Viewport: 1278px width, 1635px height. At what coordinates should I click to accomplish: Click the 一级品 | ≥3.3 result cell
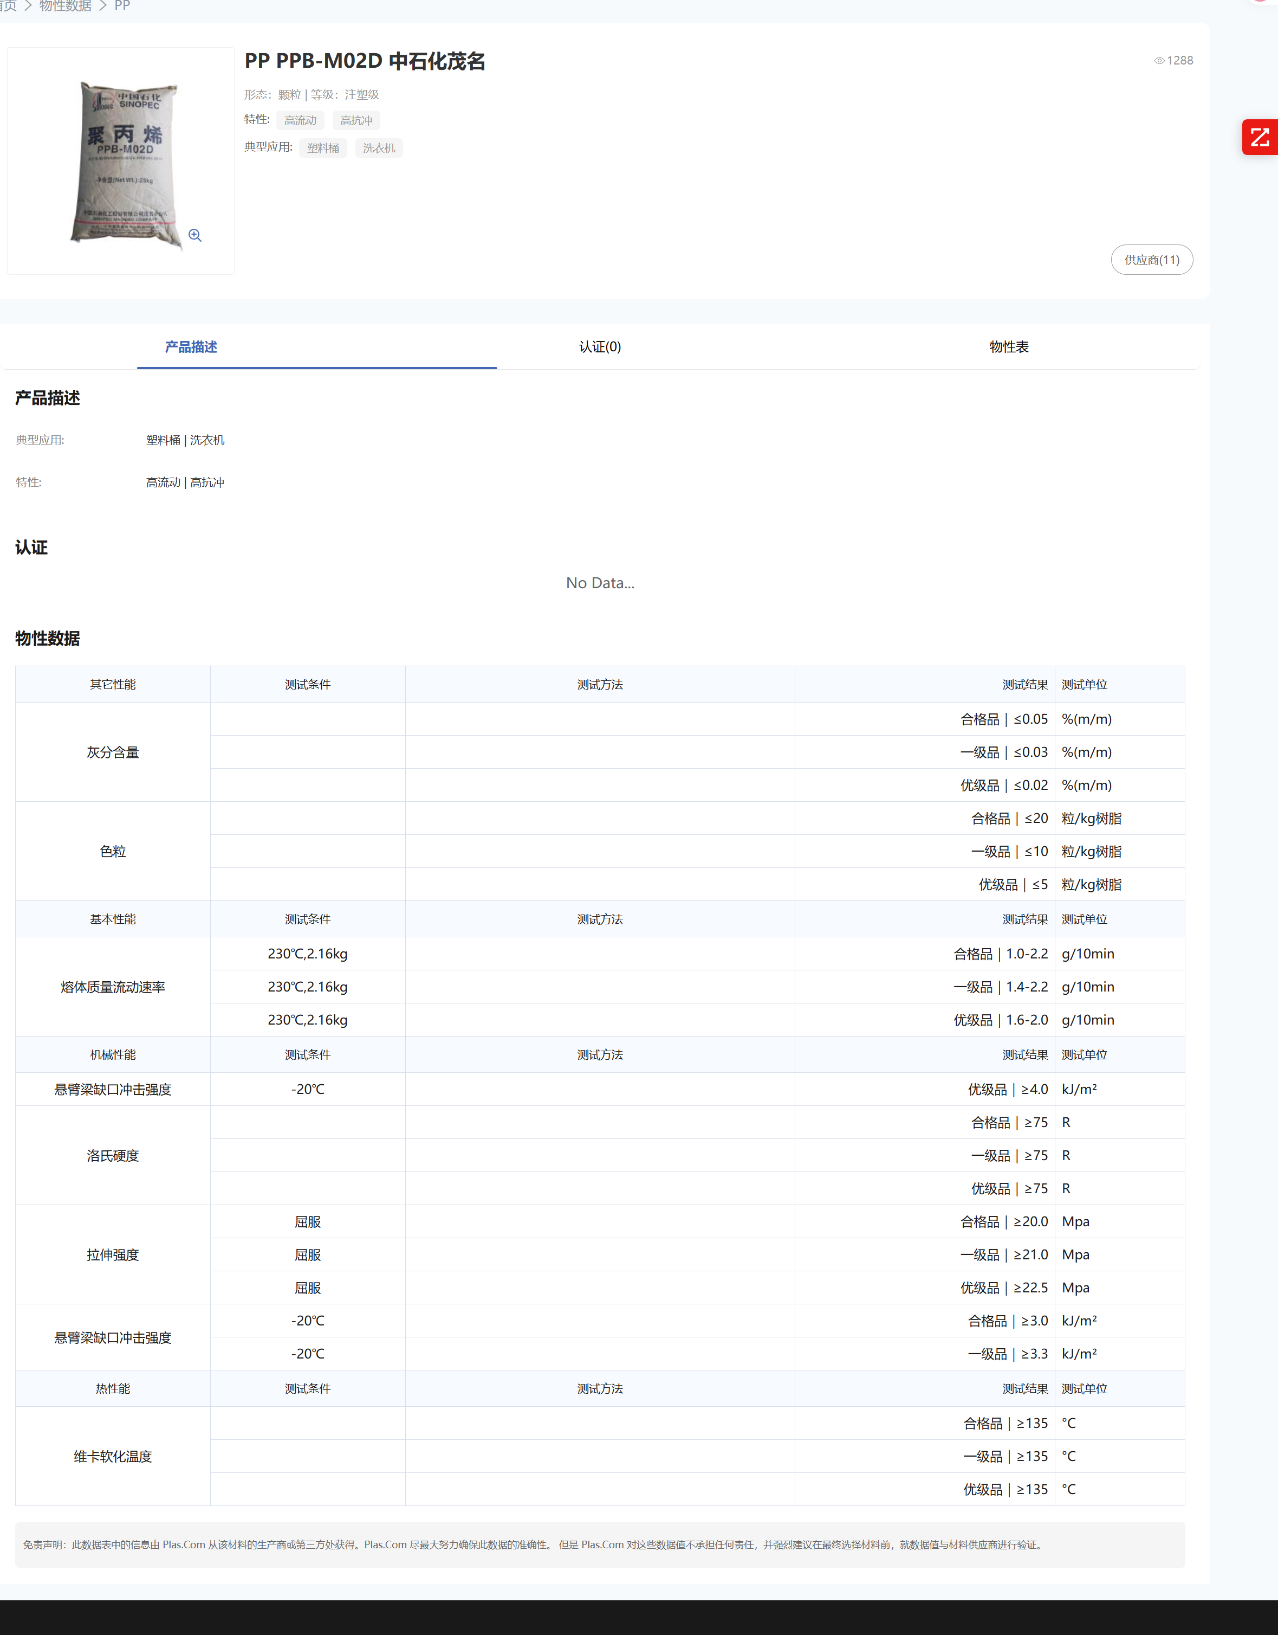925,1354
